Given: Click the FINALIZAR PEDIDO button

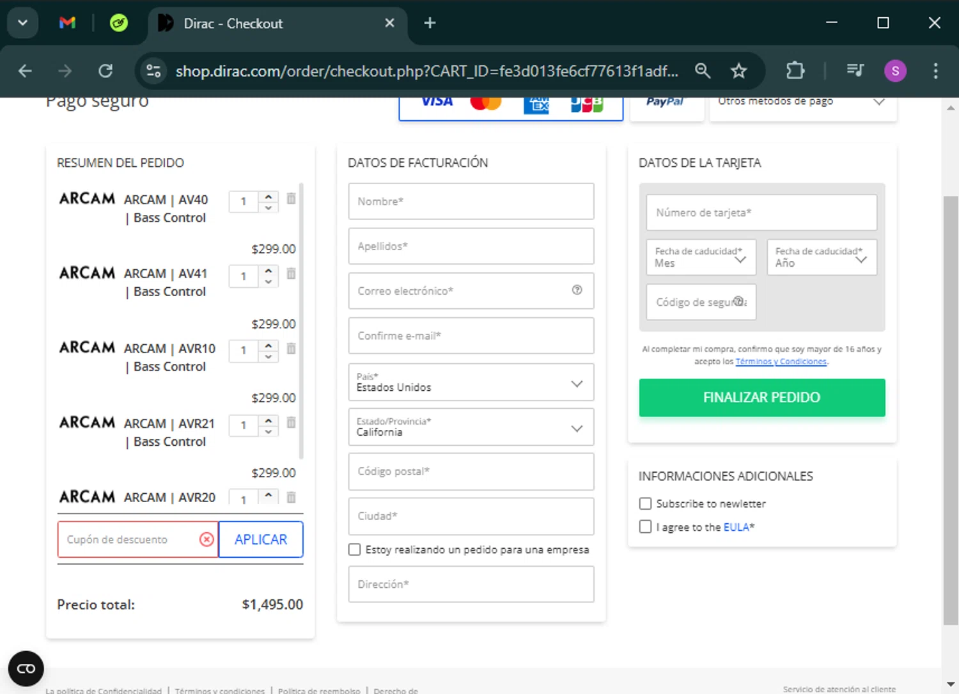Looking at the screenshot, I should [762, 397].
